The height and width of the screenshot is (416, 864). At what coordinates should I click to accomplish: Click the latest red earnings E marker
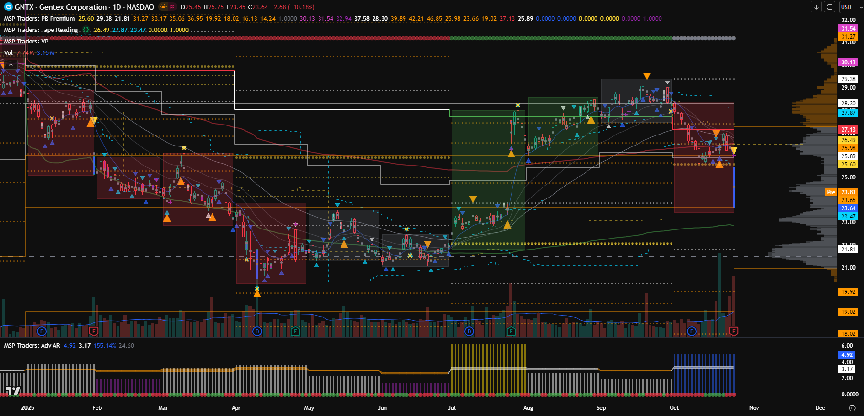(x=734, y=331)
